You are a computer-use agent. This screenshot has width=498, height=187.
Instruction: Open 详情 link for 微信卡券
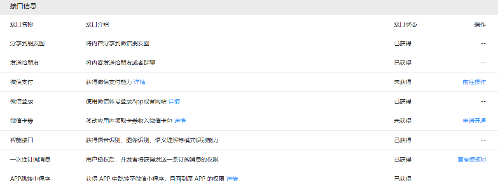180,121
